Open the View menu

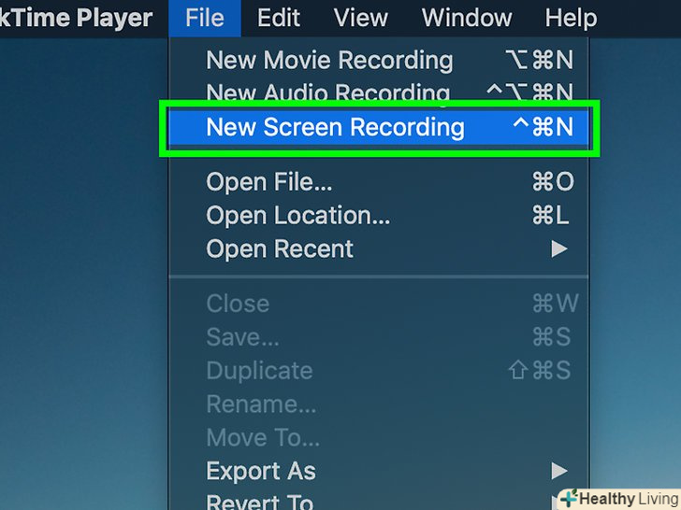coord(360,18)
